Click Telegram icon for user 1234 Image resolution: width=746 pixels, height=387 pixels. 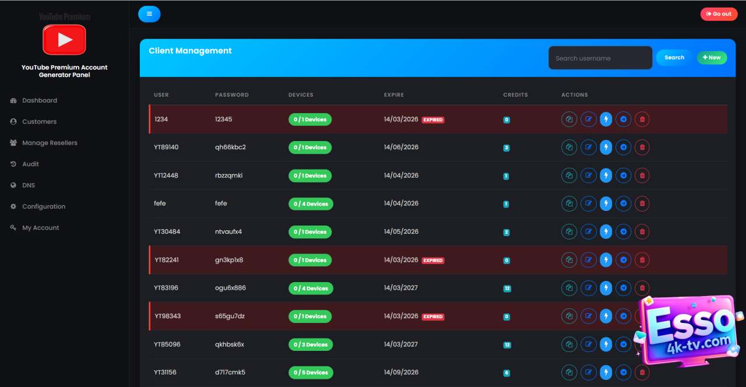(x=624, y=119)
